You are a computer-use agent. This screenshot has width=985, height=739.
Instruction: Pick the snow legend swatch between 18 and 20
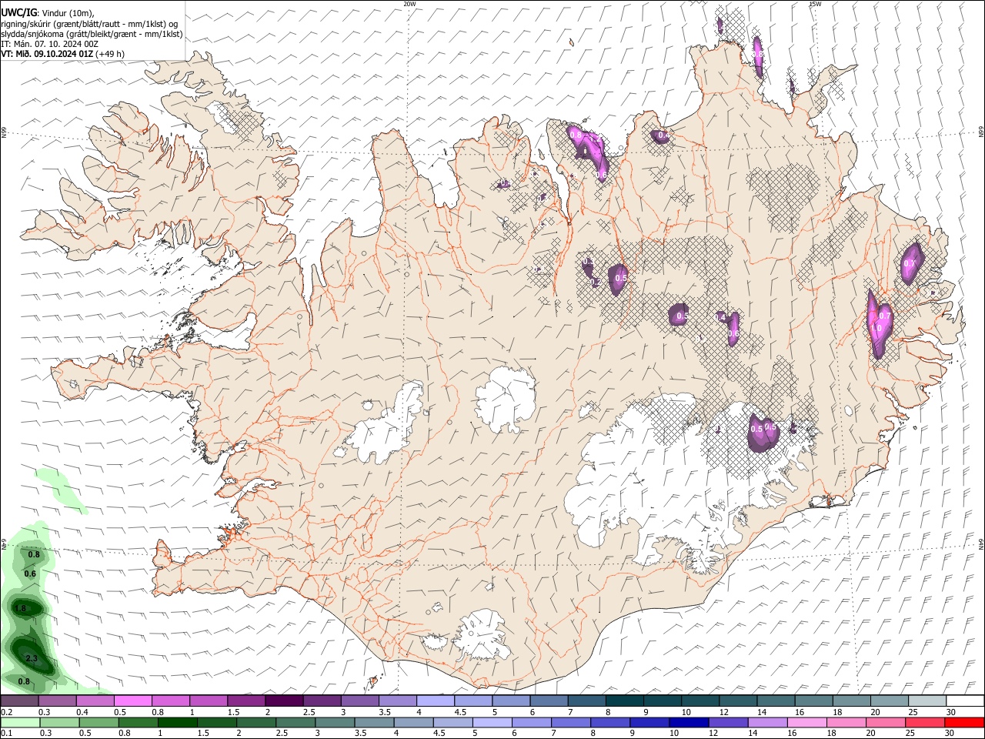point(850,701)
